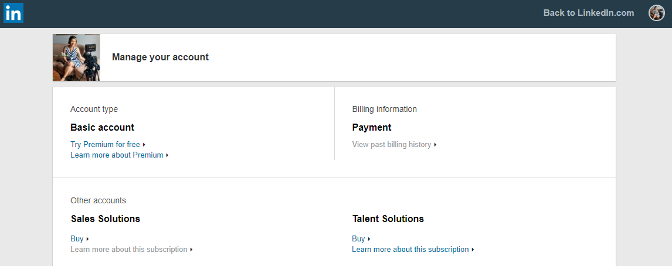Learn more about the Talent Solutions subscription
This screenshot has height=266, width=672.
click(410, 250)
